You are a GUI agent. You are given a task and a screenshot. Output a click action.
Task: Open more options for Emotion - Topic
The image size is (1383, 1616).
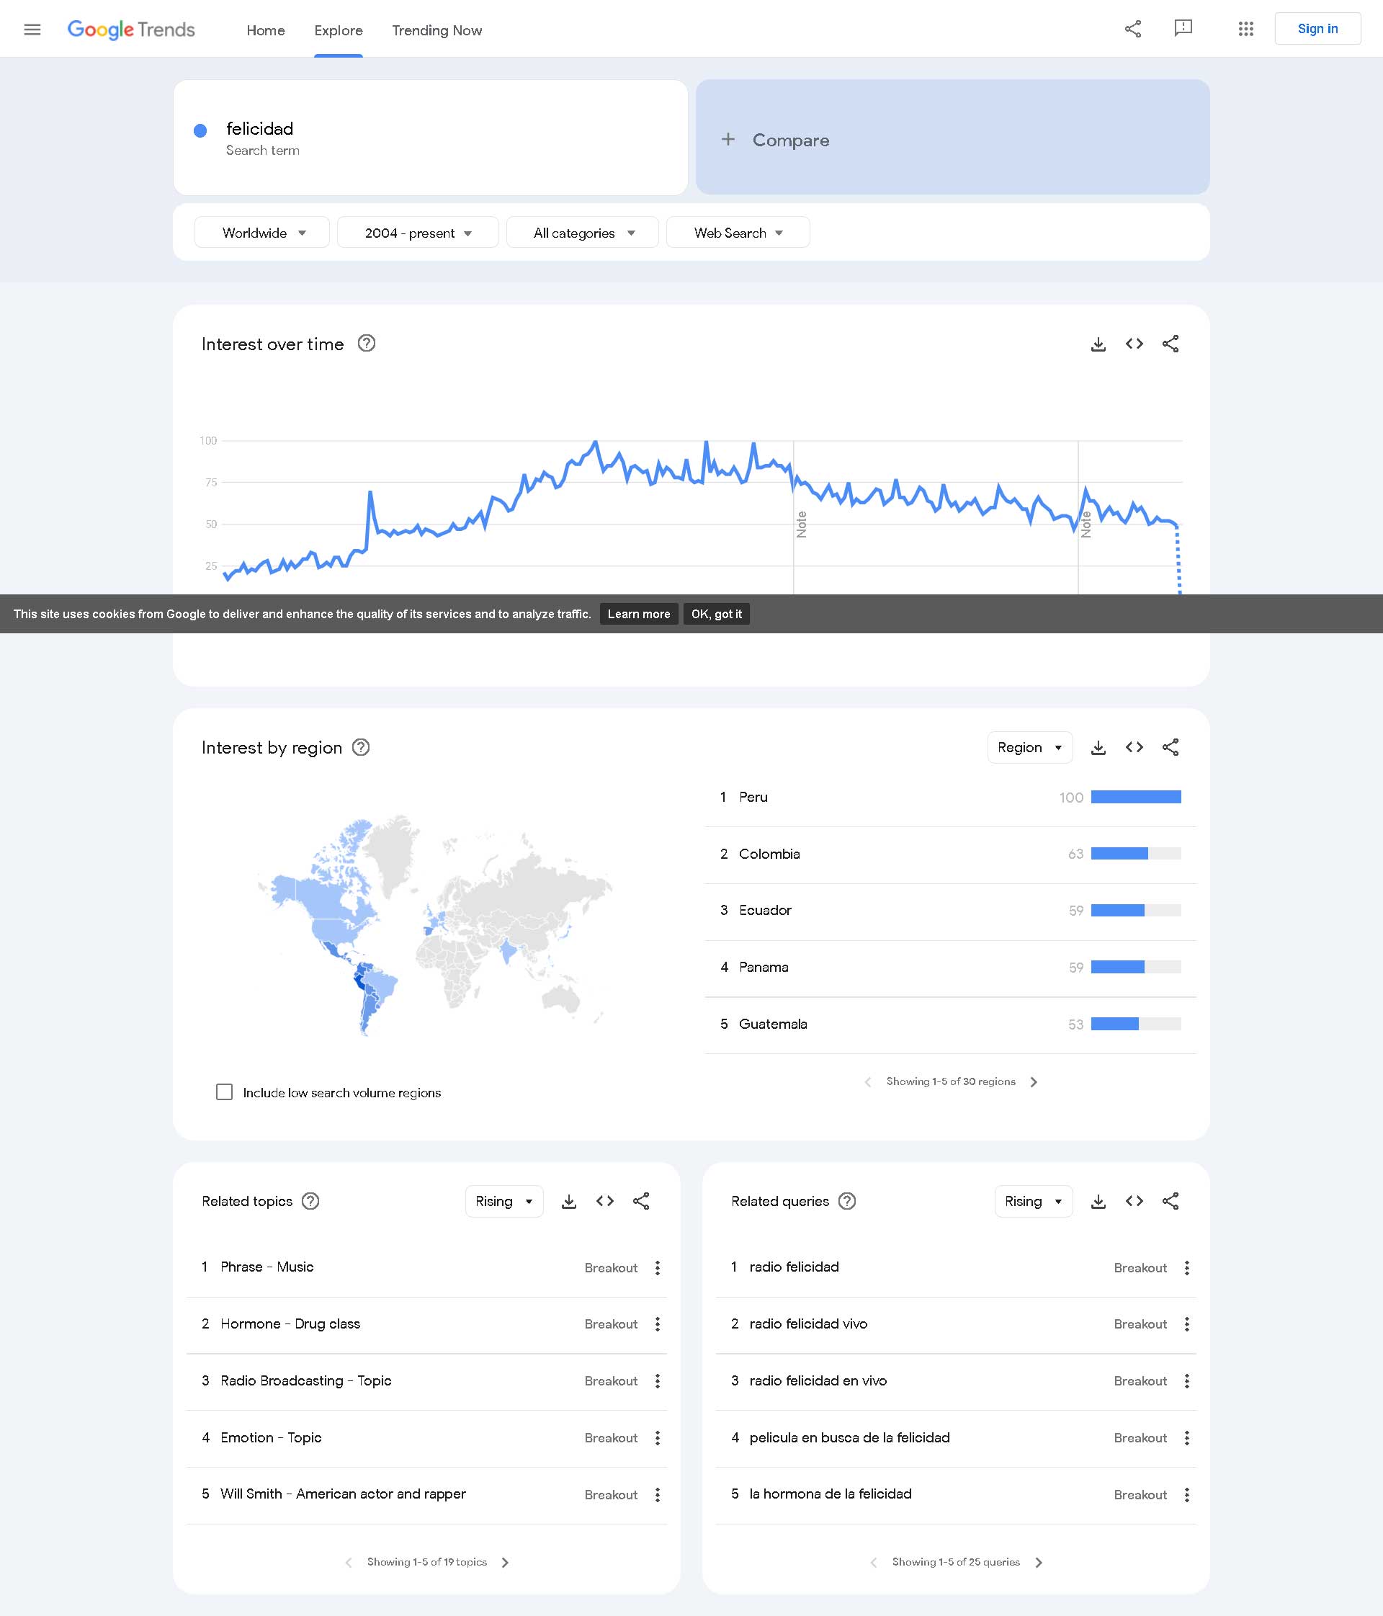657,1437
